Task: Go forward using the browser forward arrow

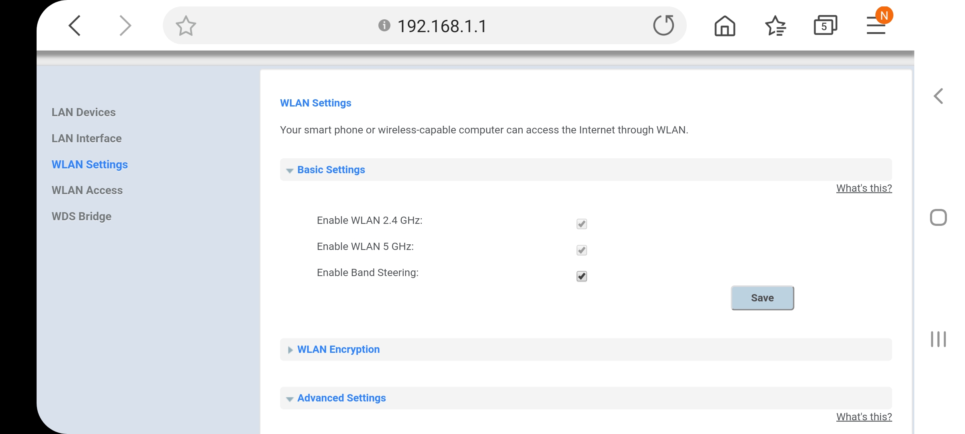Action: point(125,26)
